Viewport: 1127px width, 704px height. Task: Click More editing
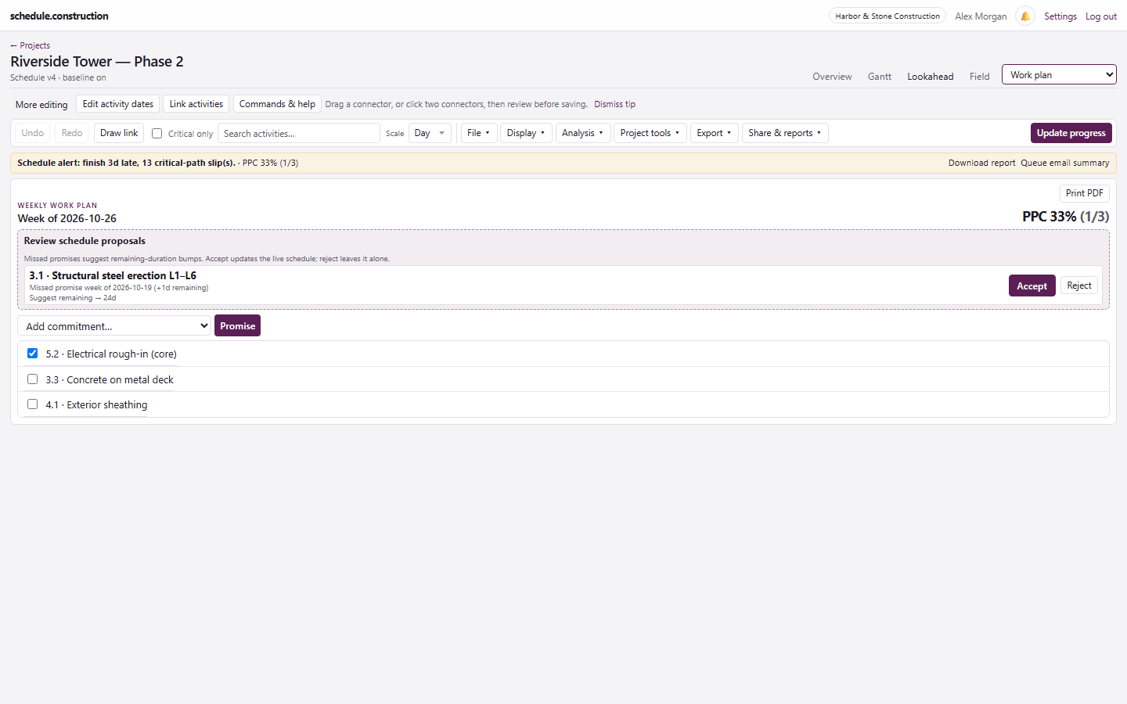coord(41,105)
